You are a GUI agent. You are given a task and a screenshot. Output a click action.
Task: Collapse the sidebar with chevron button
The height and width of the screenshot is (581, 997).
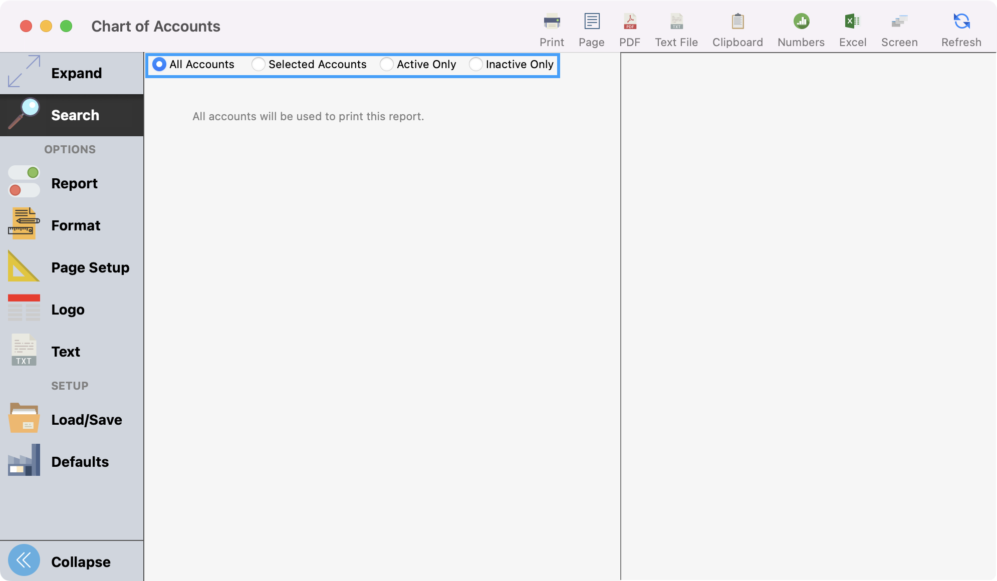[24, 560]
